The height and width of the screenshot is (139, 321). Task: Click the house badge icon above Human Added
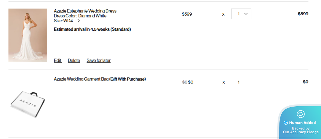coord(301,114)
